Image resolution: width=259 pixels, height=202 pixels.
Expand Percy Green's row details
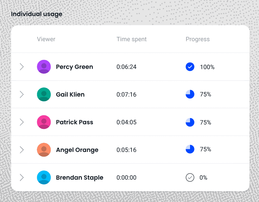[22, 67]
